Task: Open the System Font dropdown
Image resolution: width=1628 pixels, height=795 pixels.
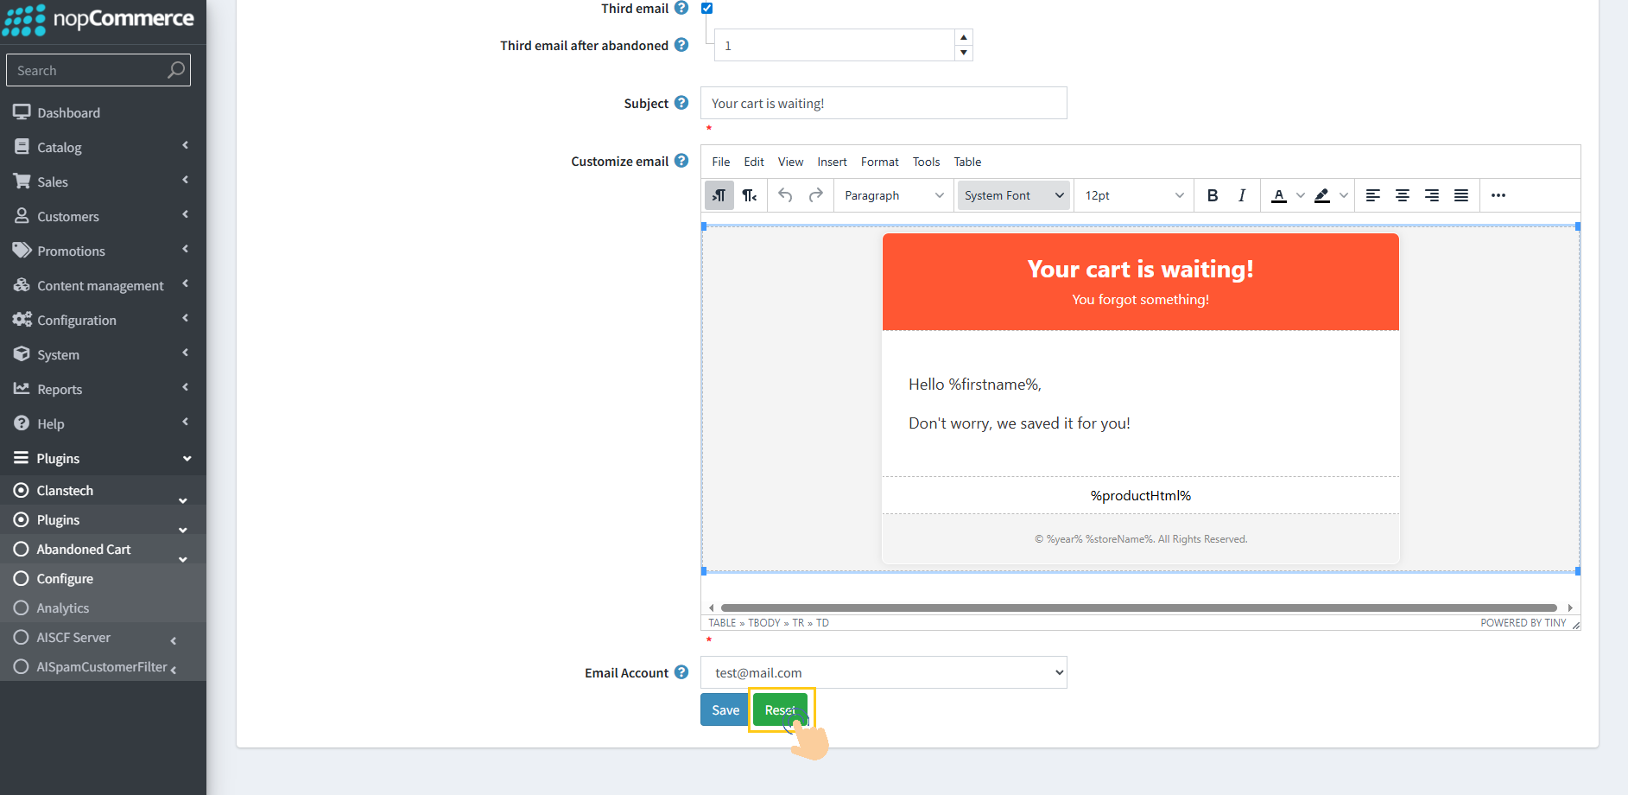Action: (1013, 195)
